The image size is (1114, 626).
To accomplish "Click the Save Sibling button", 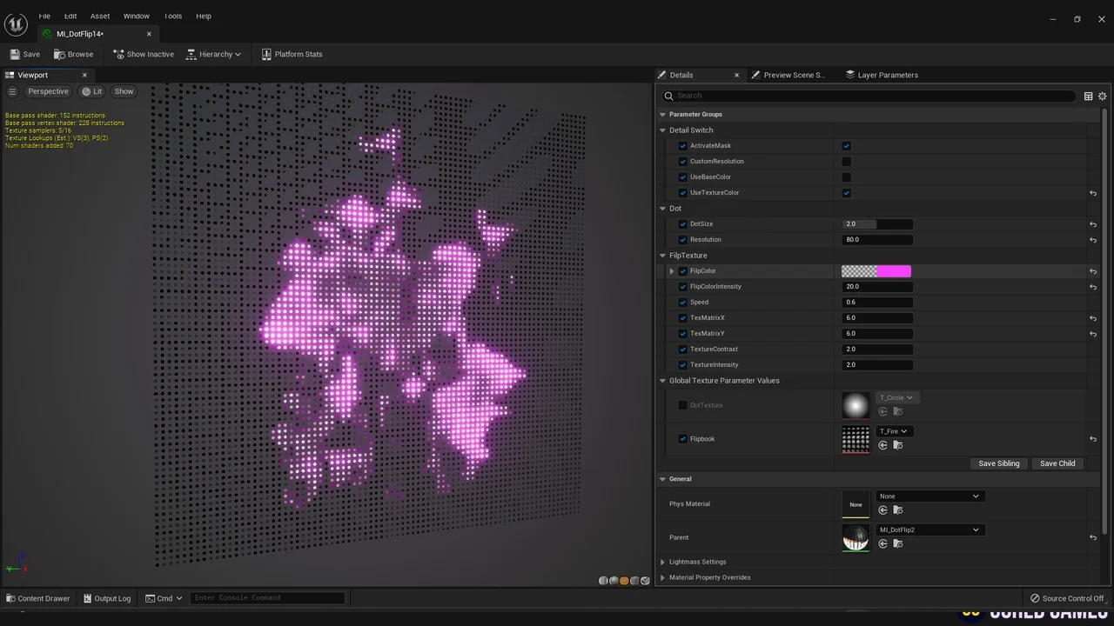I will tap(998, 463).
